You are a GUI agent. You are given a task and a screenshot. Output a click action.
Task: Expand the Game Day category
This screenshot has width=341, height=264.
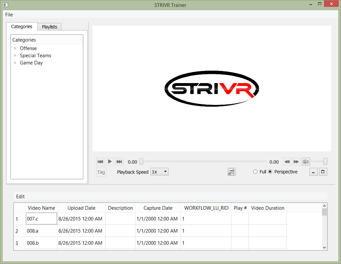15,63
